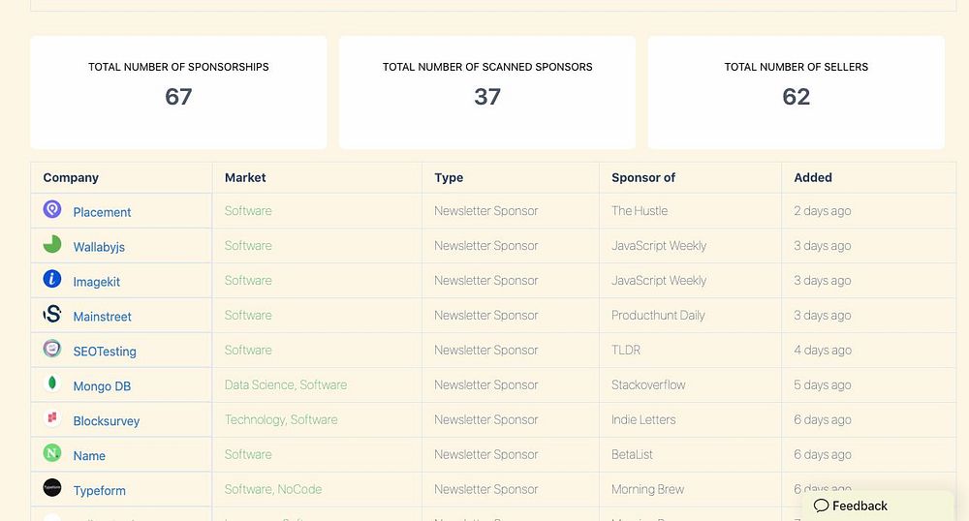Select the Software market tag for Imagekit
This screenshot has height=521, width=969.
coord(248,280)
